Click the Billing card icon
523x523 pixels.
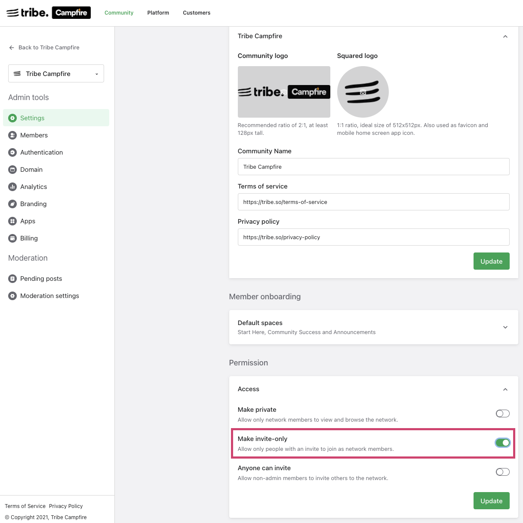point(12,238)
